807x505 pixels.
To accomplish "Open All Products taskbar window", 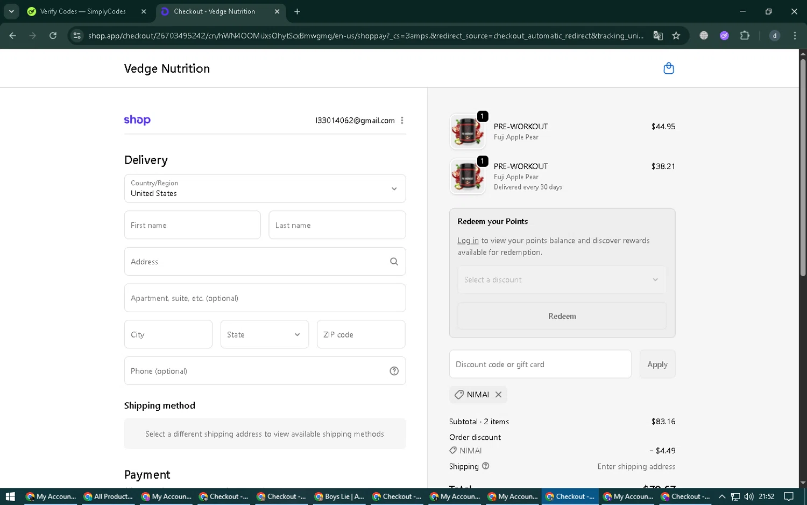I will [108, 496].
